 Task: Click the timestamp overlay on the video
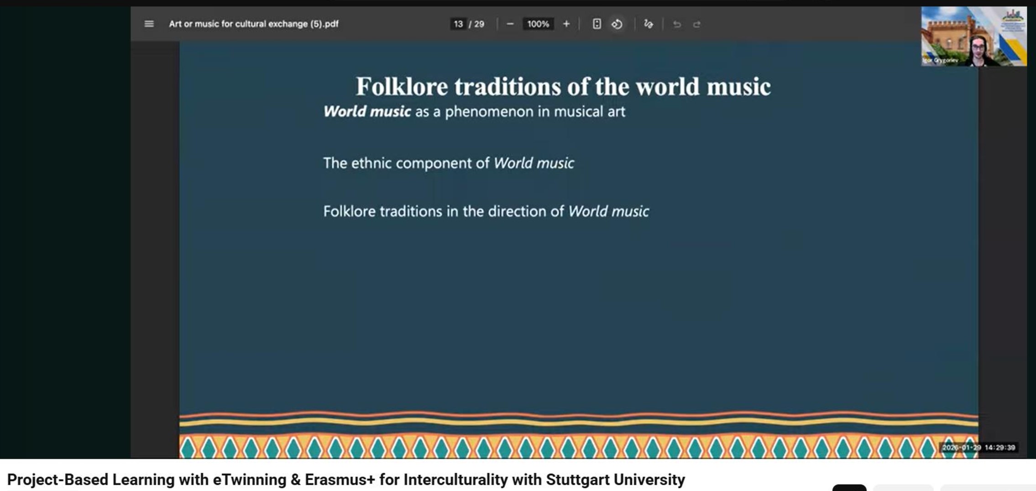(978, 447)
